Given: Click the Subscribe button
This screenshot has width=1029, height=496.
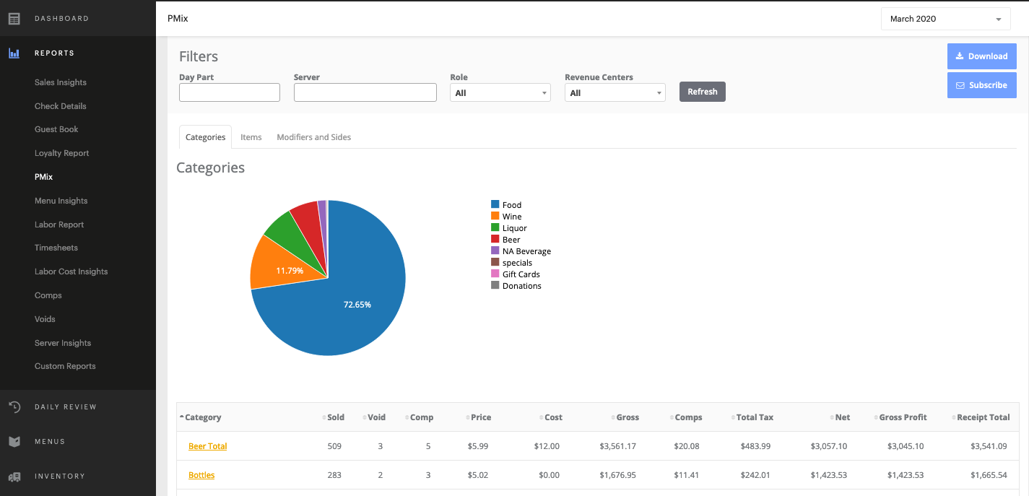Looking at the screenshot, I should point(981,85).
